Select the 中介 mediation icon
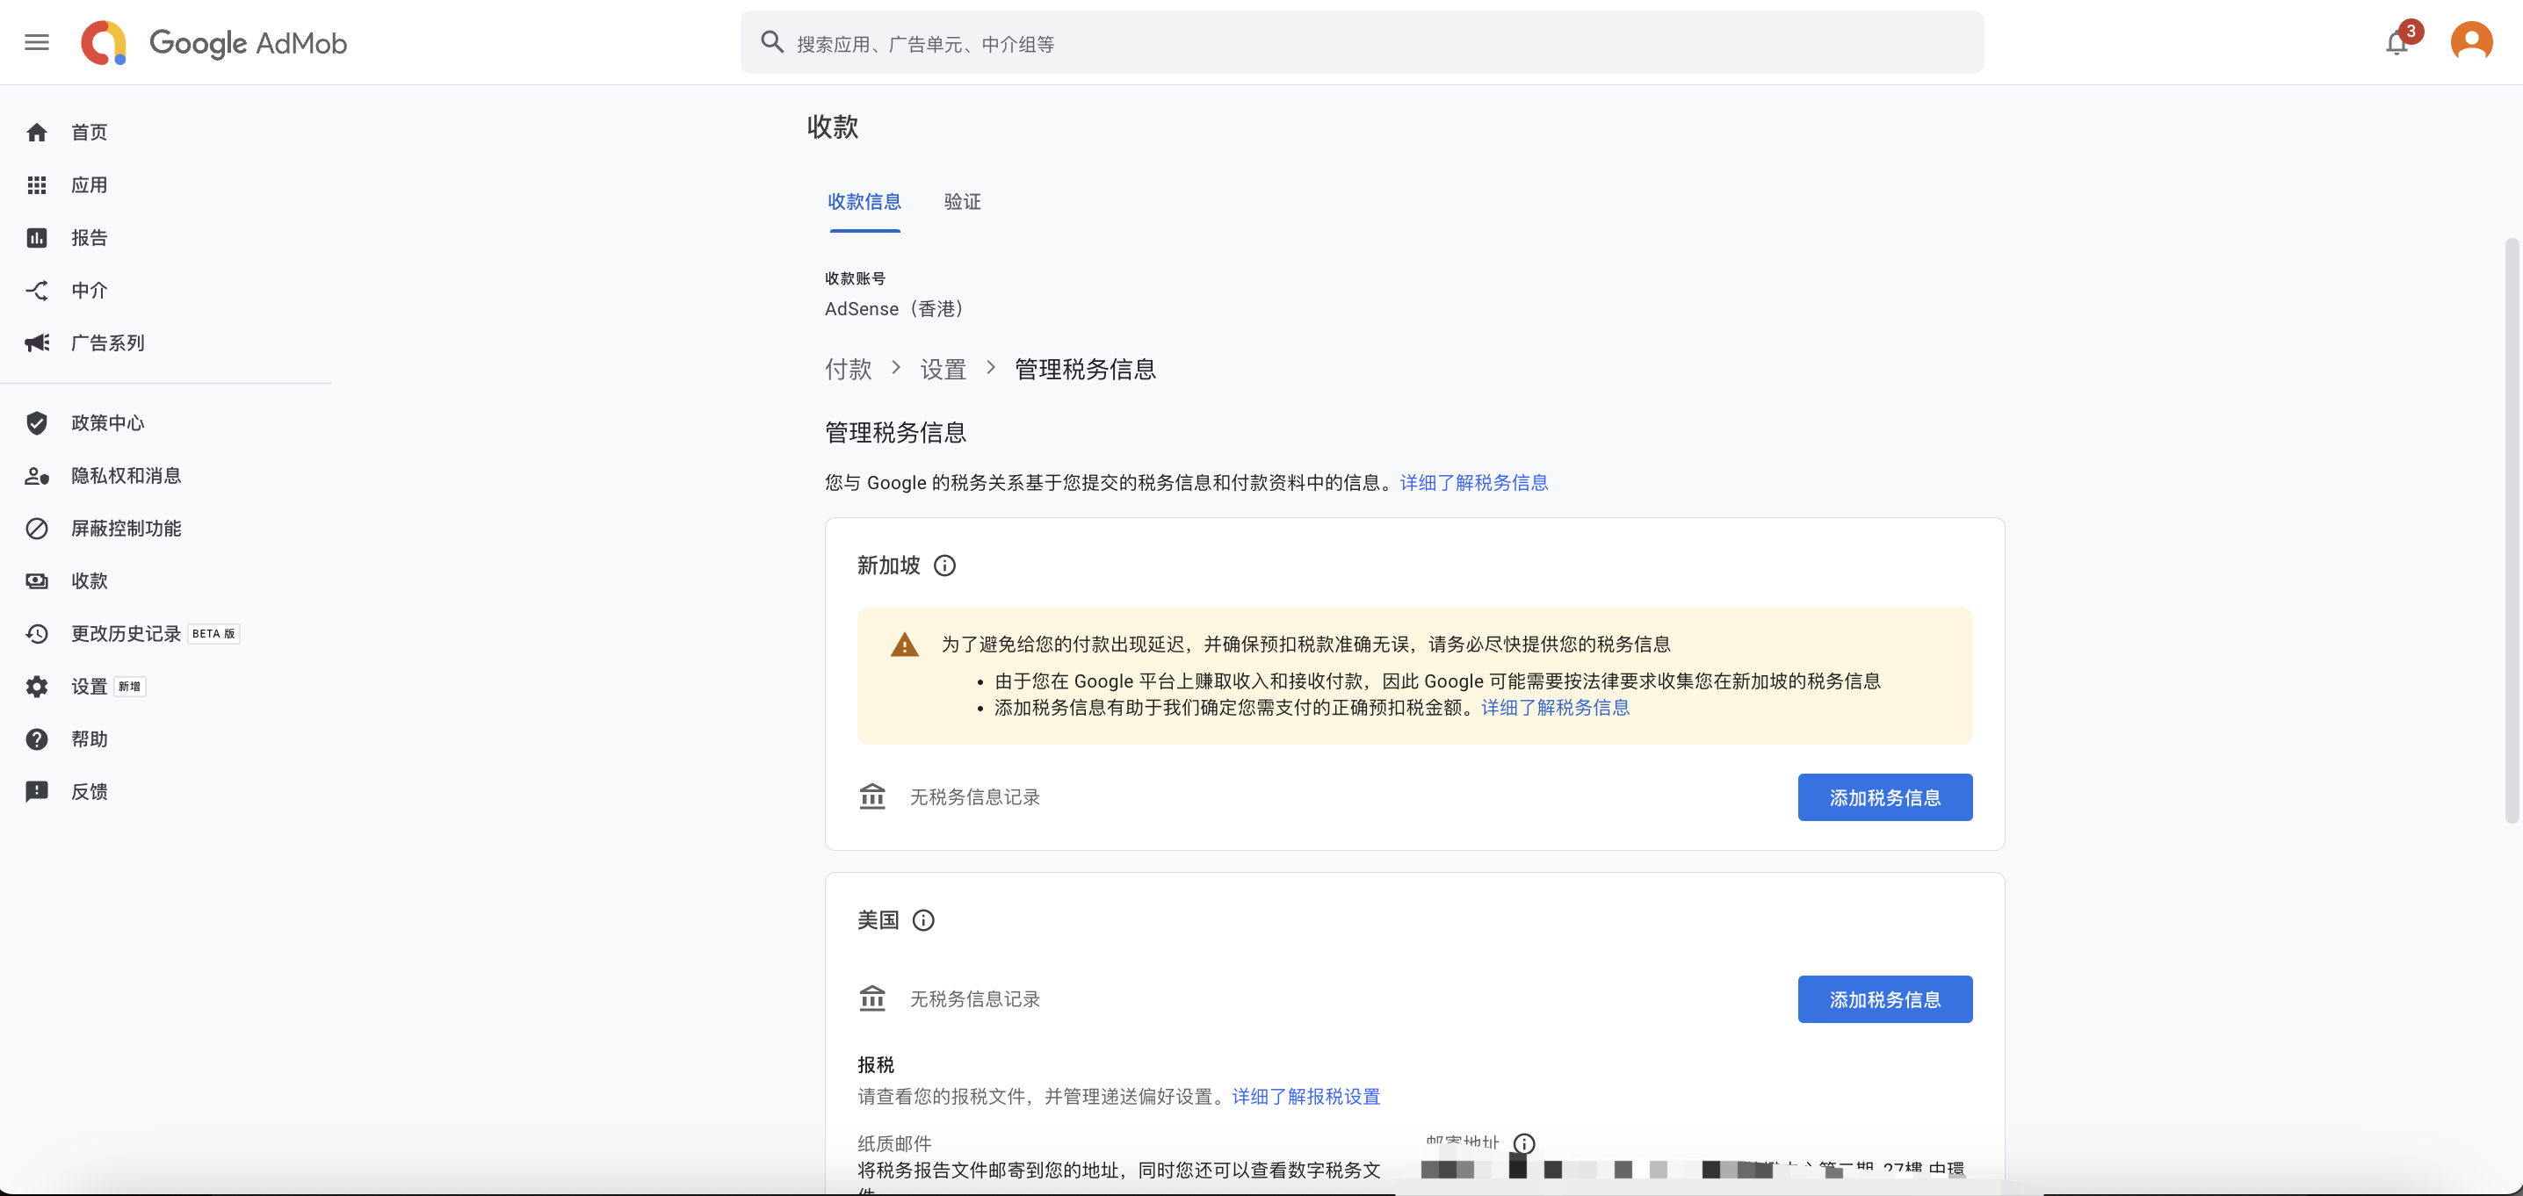The height and width of the screenshot is (1196, 2523). point(37,290)
